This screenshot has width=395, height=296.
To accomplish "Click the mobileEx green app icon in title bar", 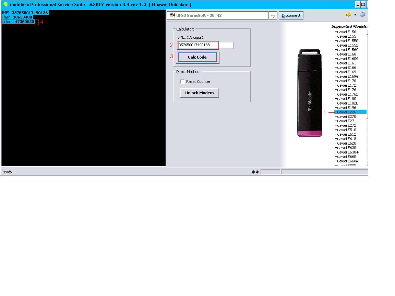I will tap(5, 4).
